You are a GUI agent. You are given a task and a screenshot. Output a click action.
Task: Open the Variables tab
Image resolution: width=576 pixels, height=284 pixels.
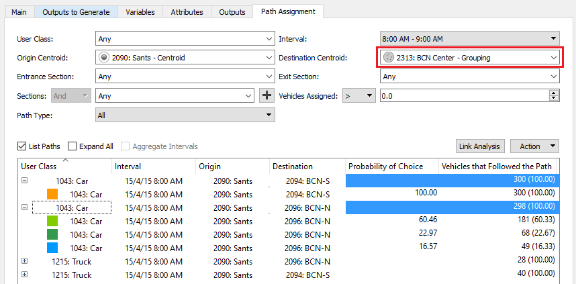tap(140, 12)
